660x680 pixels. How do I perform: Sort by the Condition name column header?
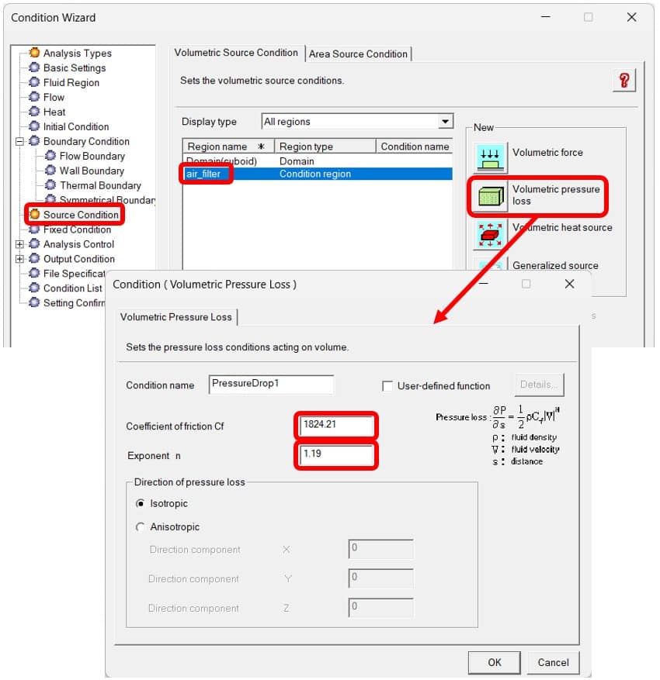coord(414,147)
